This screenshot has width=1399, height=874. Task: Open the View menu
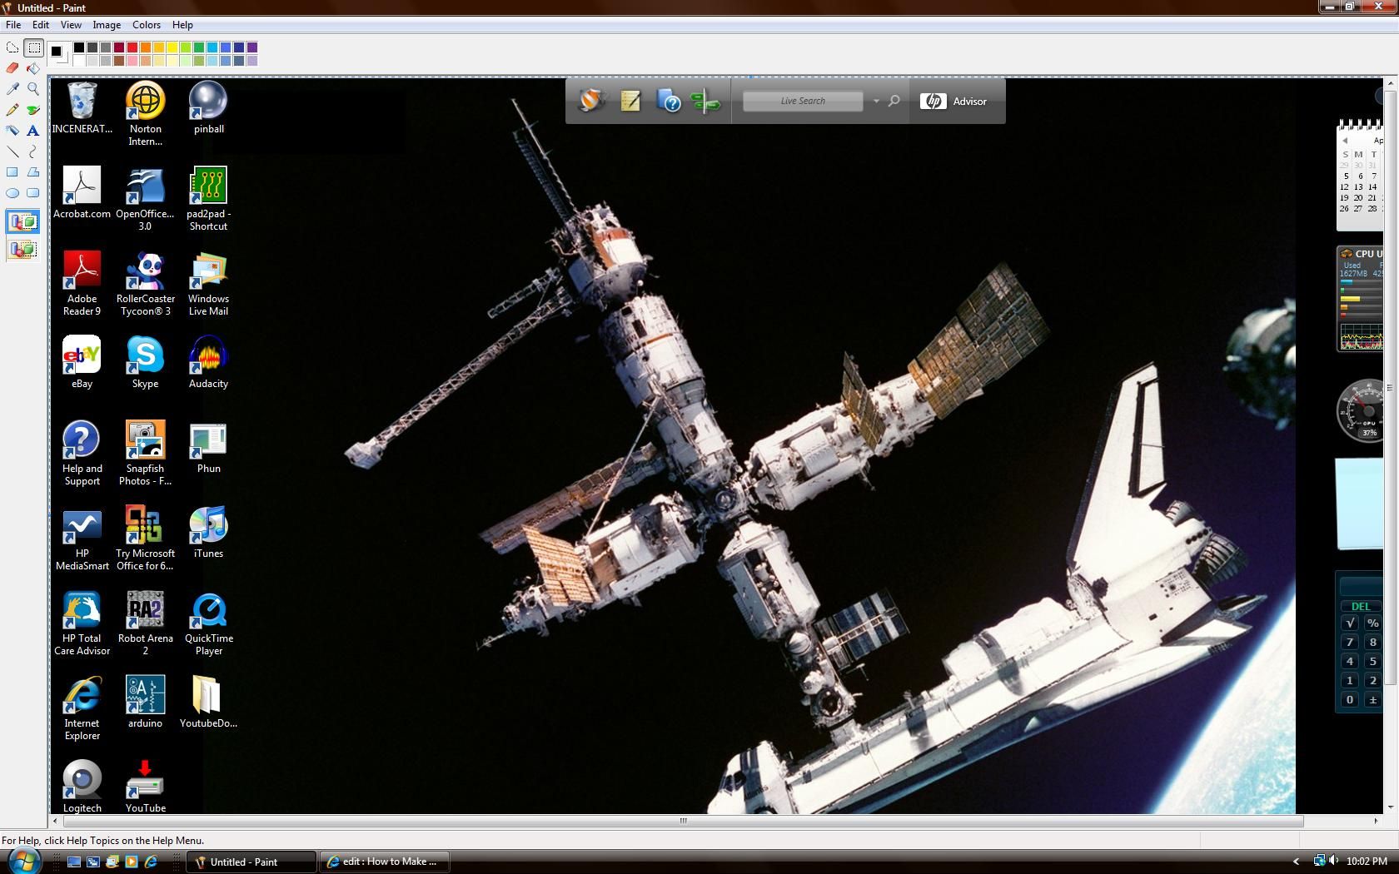[71, 25]
